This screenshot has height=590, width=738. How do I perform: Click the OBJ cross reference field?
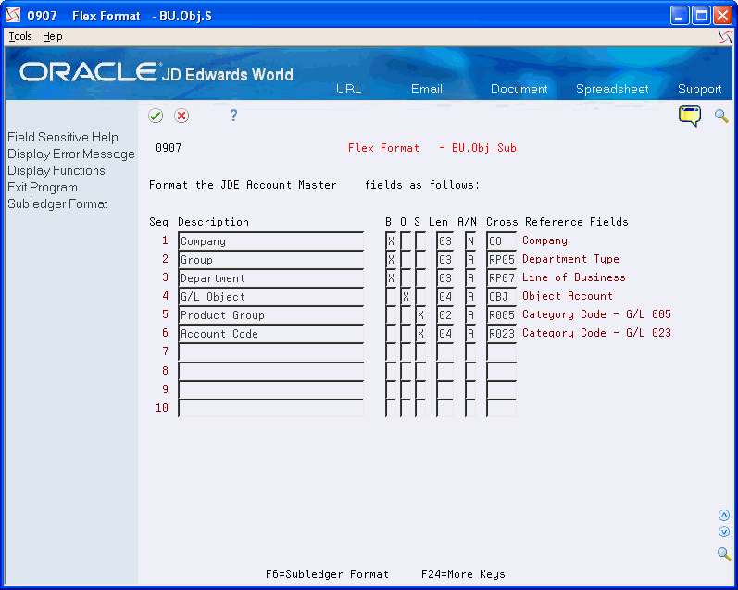501,296
